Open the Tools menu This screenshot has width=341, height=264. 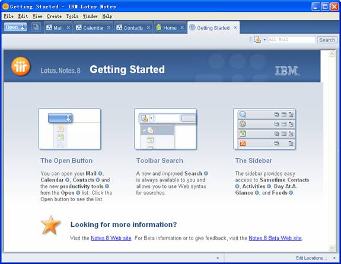(72, 17)
